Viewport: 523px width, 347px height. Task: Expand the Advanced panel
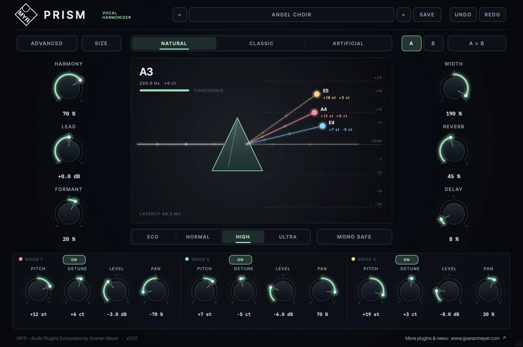[x=47, y=43]
